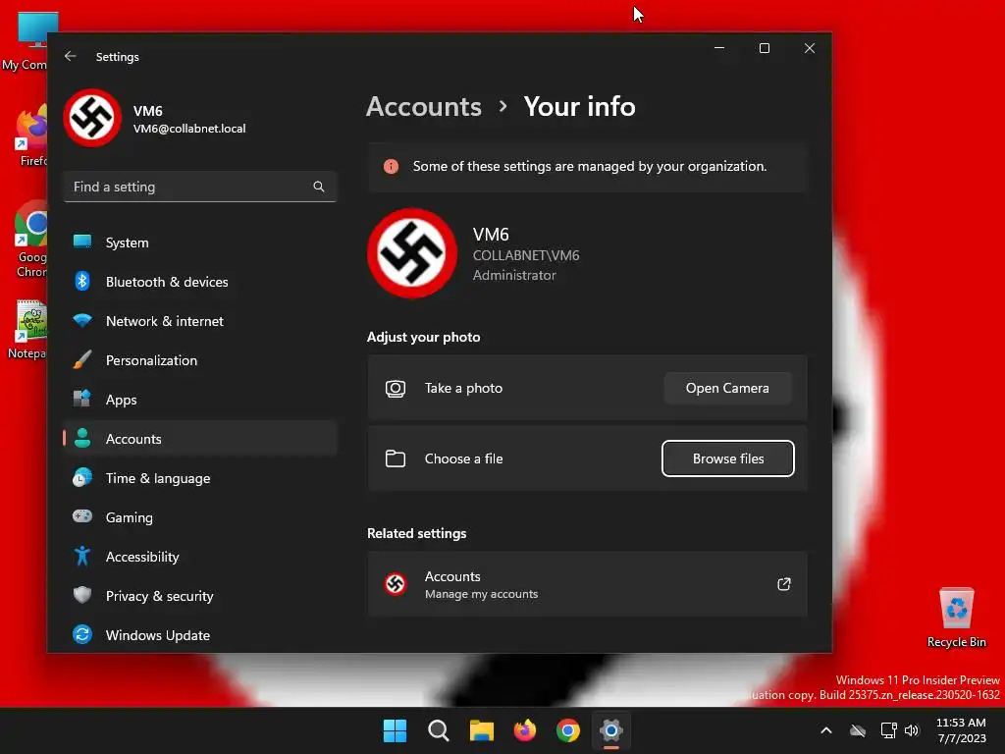Open Personalization settings
Image resolution: width=1005 pixels, height=754 pixels.
200,360
